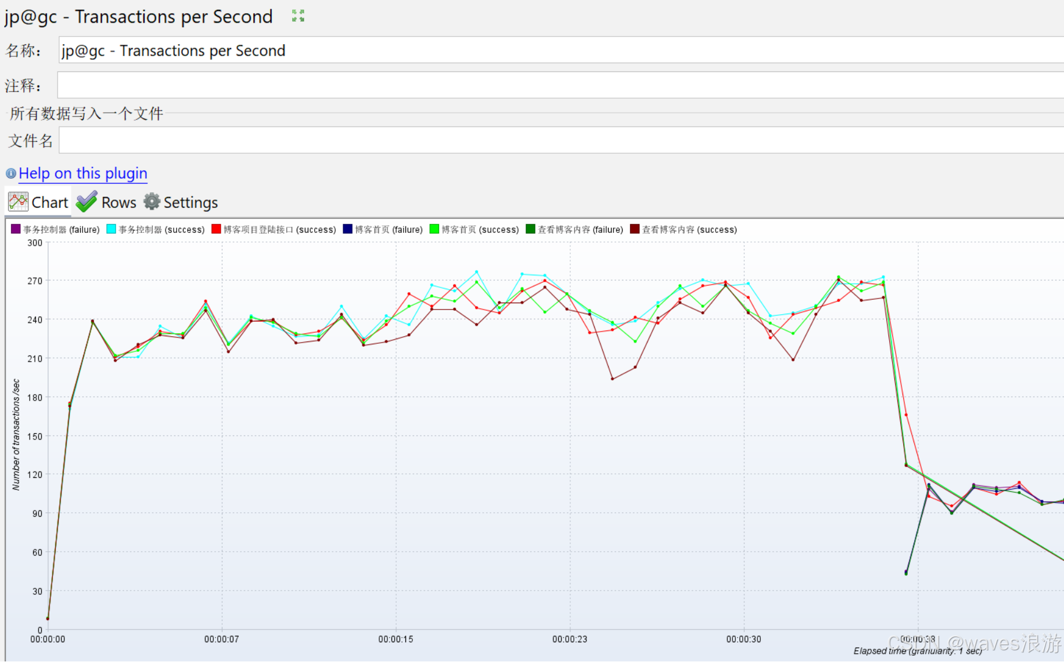Image resolution: width=1064 pixels, height=662 pixels.
Task: Click the Rows tab checkmark icon
Action: [87, 202]
